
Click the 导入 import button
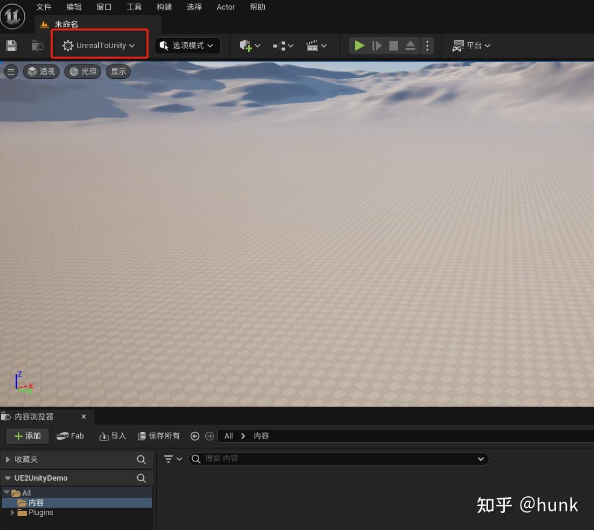[x=112, y=436]
